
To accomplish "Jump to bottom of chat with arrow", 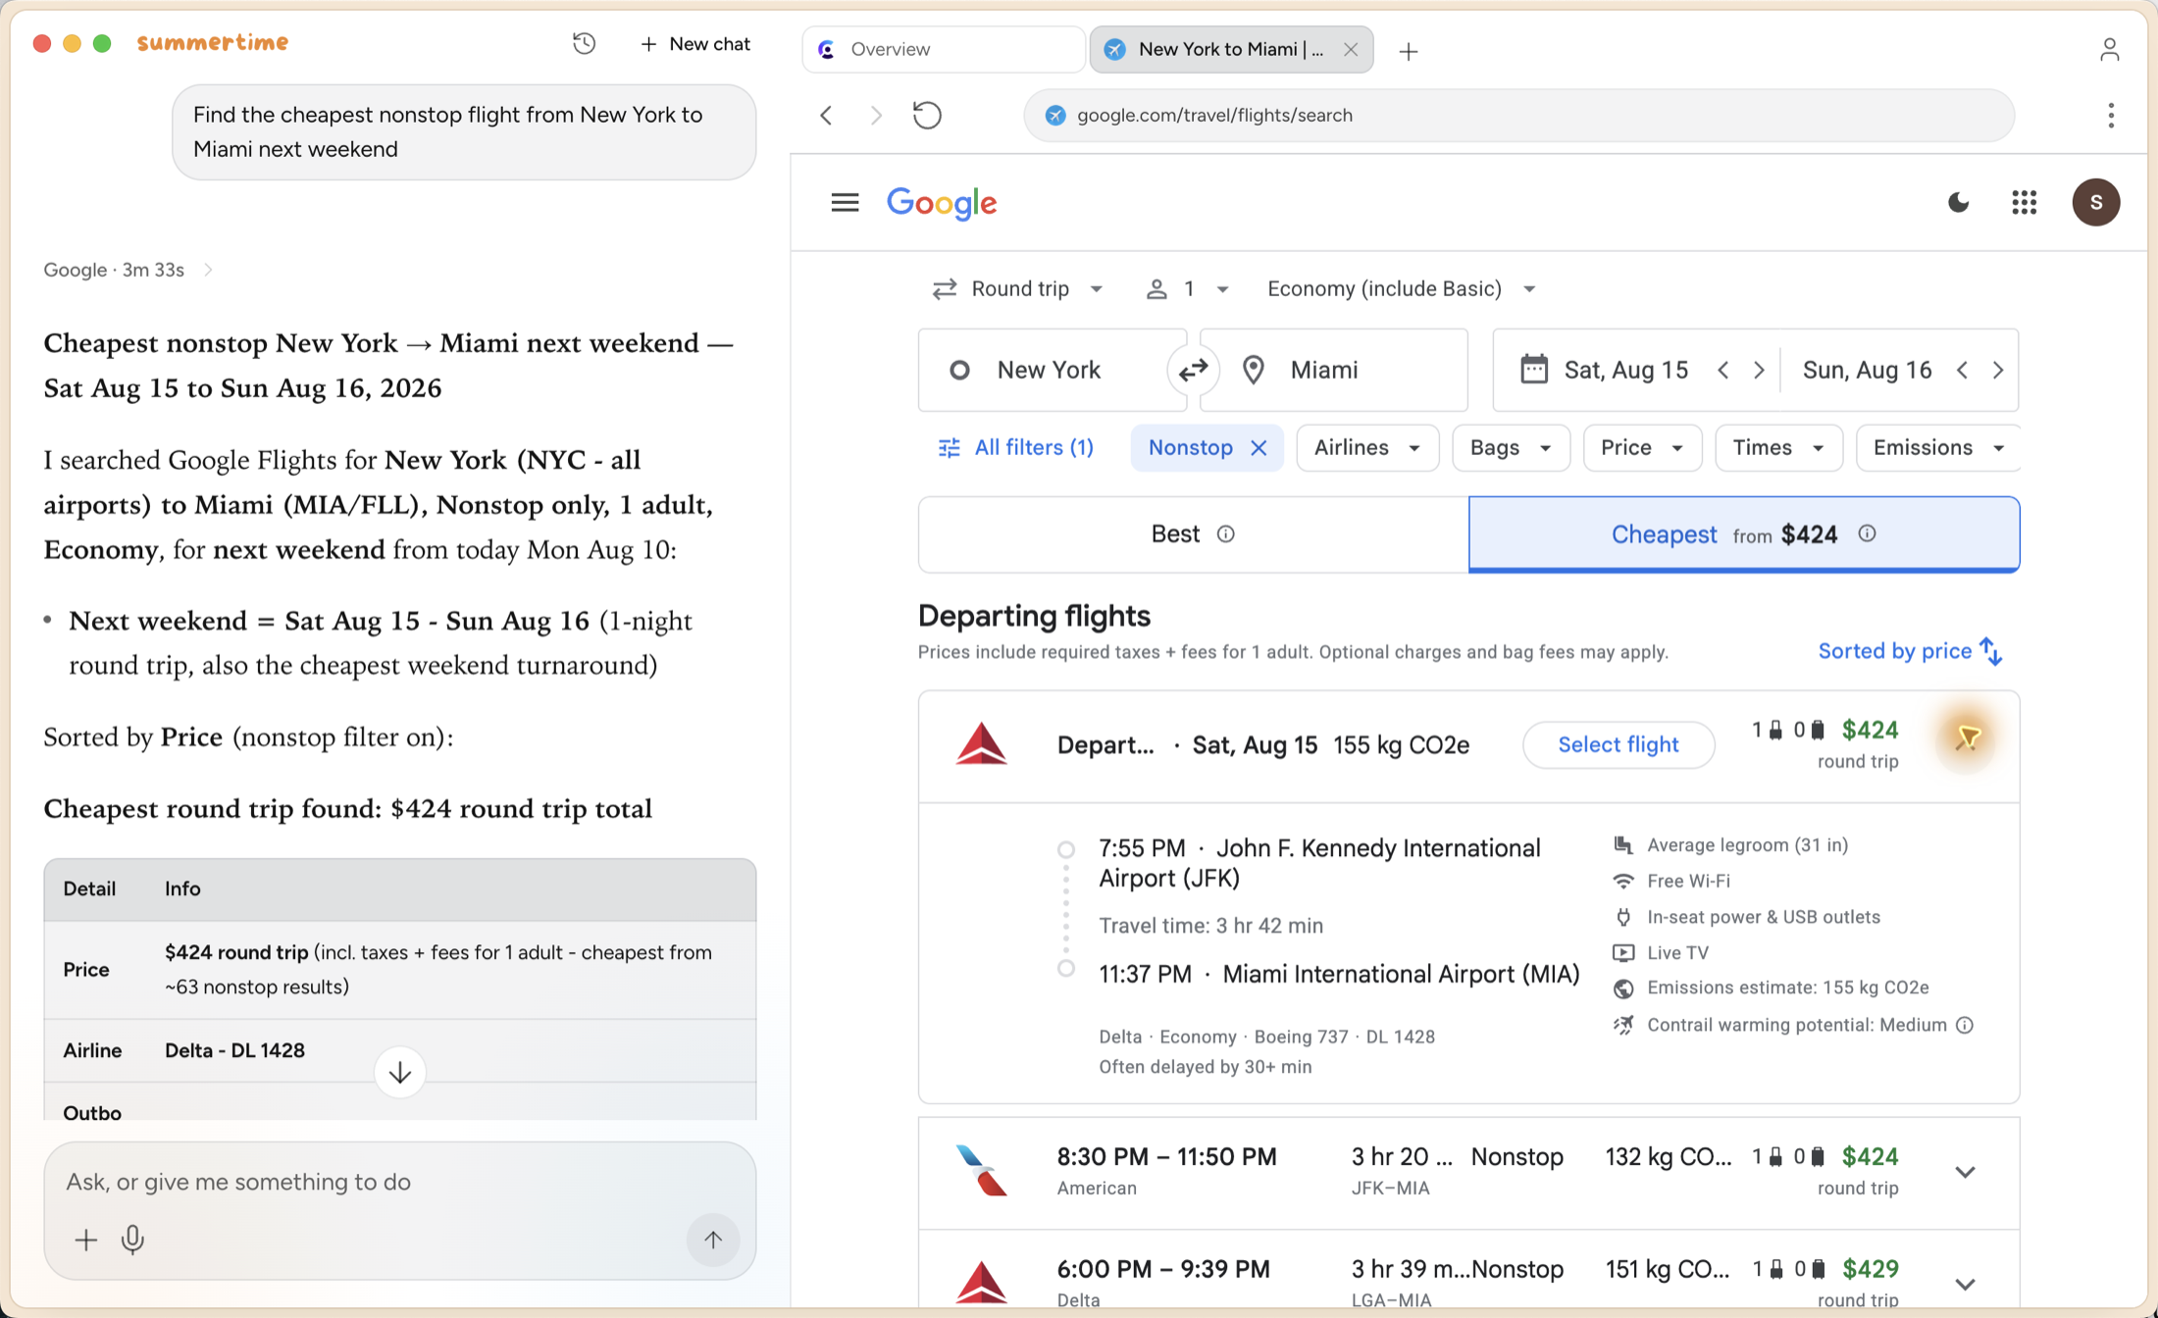I will 399,1073.
